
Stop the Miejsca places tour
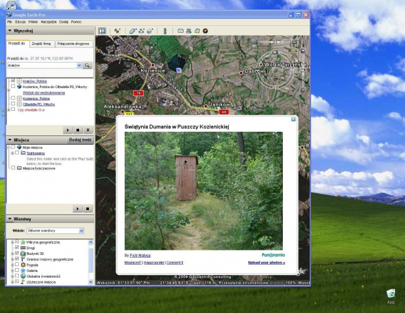point(88,209)
